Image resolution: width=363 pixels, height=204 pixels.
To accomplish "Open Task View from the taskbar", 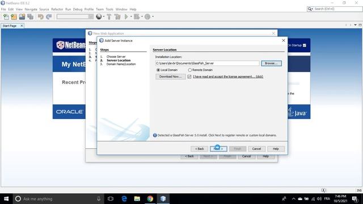I will click(111, 199).
